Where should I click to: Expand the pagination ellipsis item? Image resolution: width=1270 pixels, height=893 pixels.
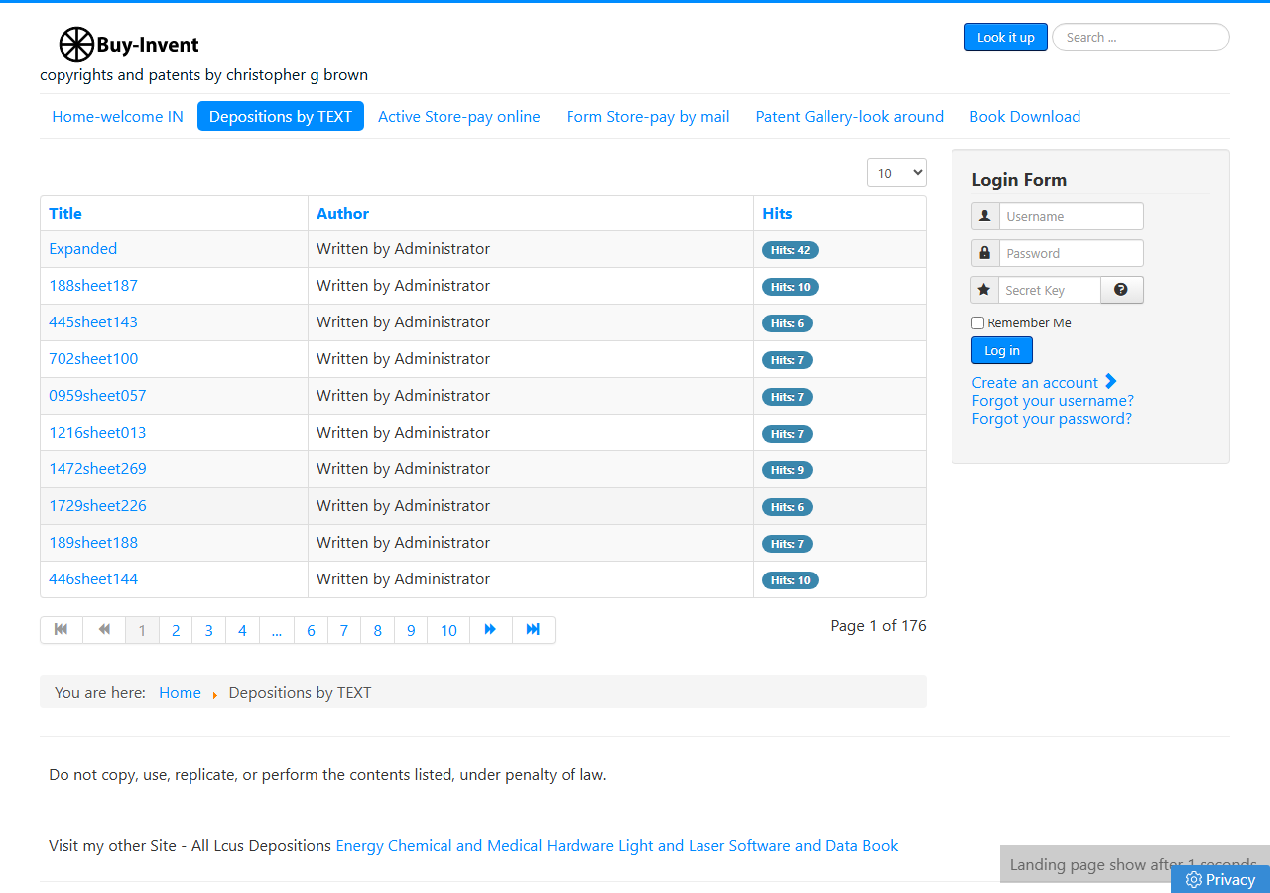(x=277, y=630)
